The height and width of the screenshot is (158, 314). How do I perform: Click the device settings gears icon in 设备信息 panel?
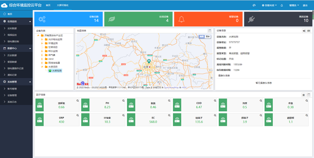pyautogui.click(x=304, y=31)
